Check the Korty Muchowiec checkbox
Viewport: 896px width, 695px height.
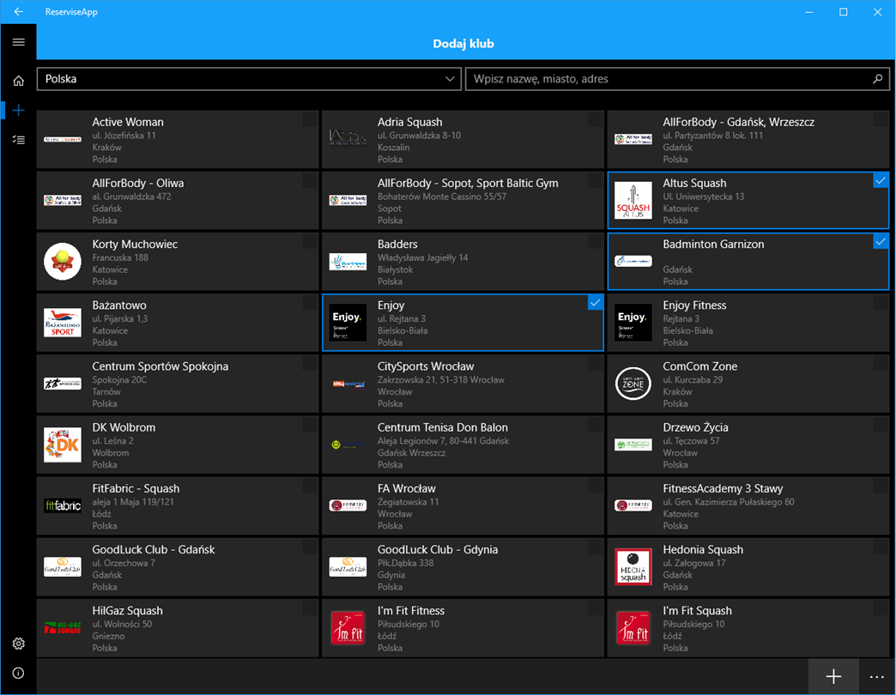(x=310, y=242)
